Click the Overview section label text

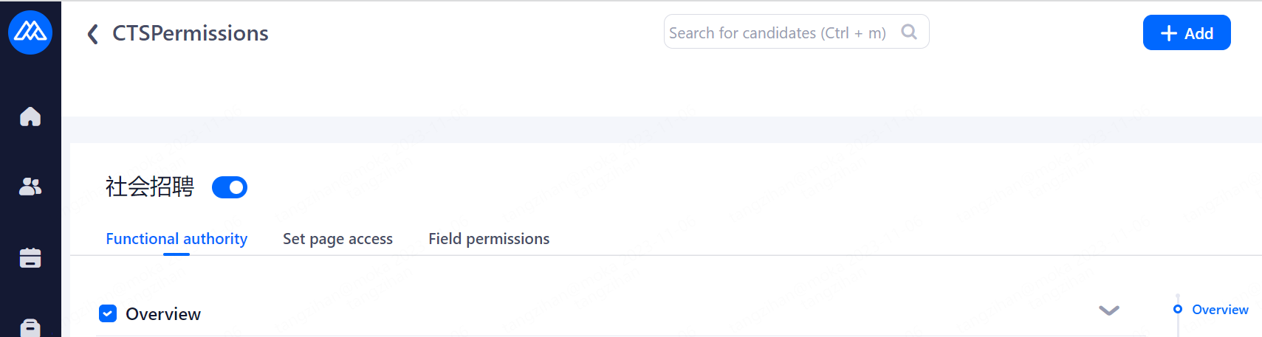click(x=163, y=314)
